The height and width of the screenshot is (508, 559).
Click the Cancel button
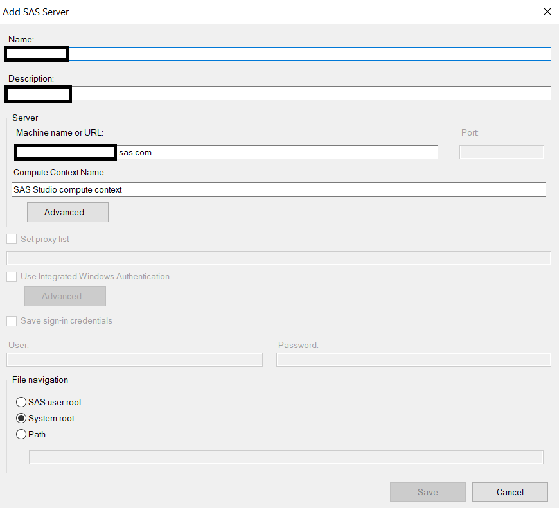pos(510,492)
